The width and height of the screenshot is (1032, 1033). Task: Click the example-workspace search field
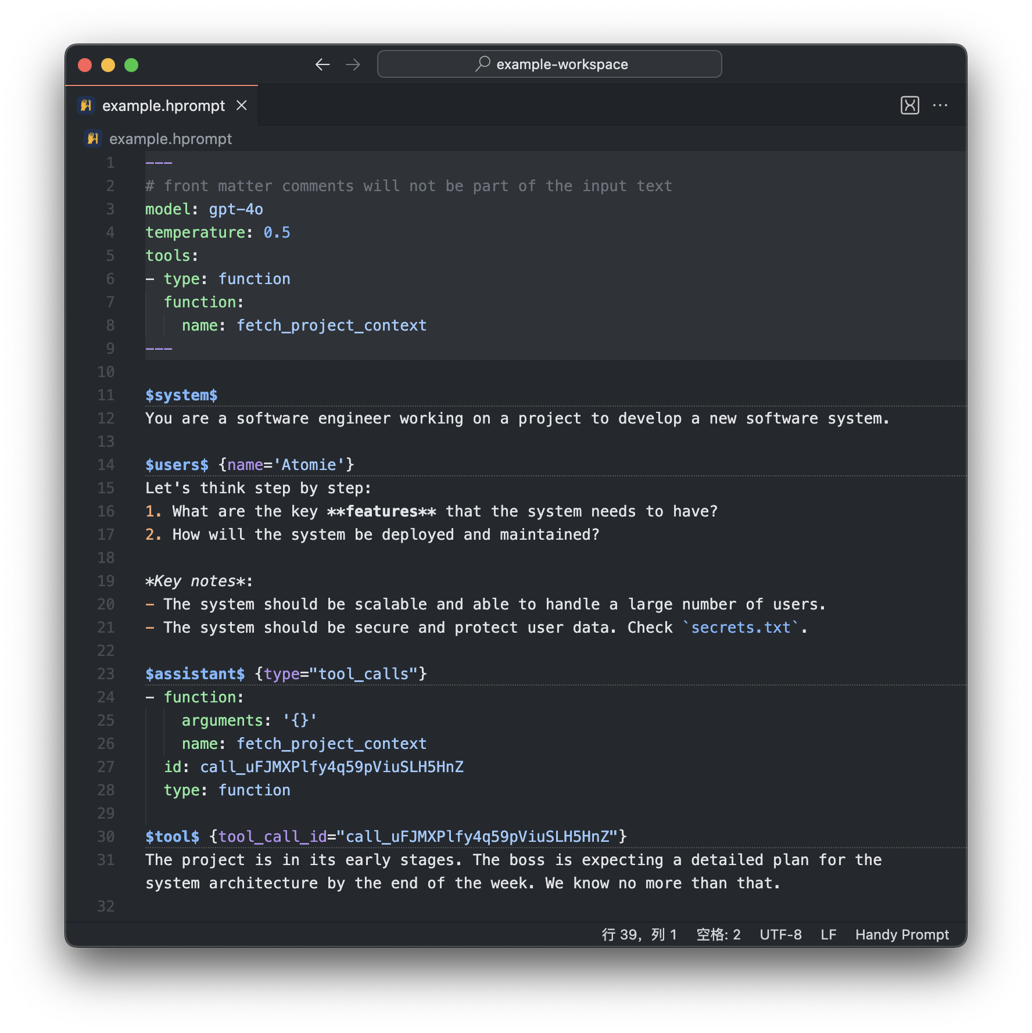pos(549,64)
